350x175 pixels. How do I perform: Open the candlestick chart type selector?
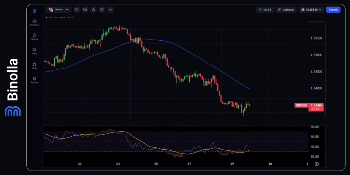[85, 10]
